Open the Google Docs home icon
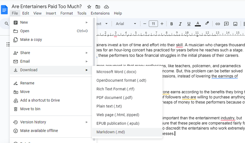 click(x=4, y=10)
